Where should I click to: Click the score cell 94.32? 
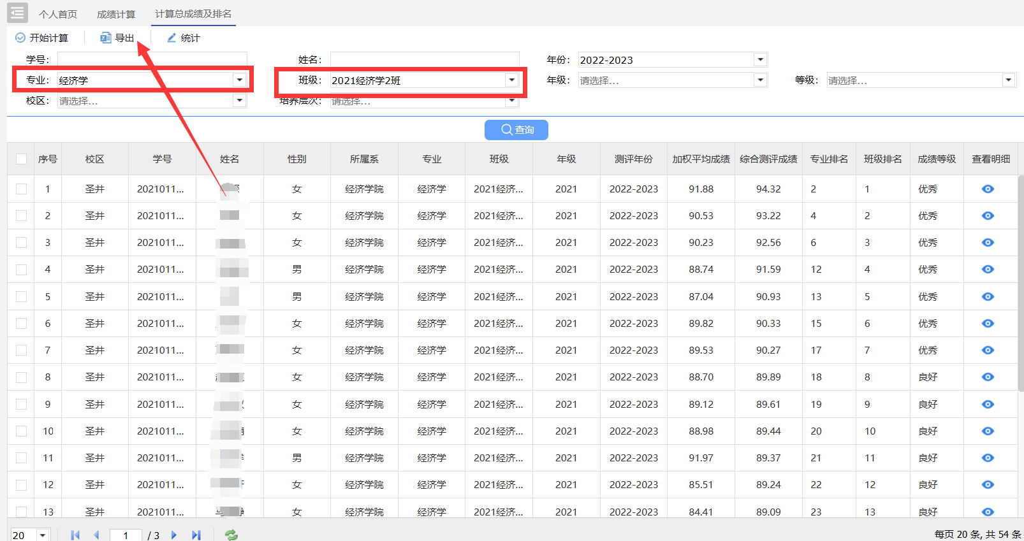pos(768,189)
